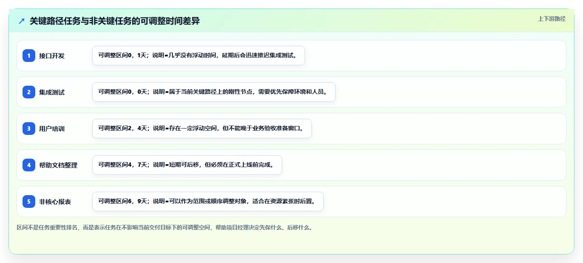Screen dimensions: 583x263
Task: Open the 可调整区间0，0天 description box
Action: (x=214, y=92)
